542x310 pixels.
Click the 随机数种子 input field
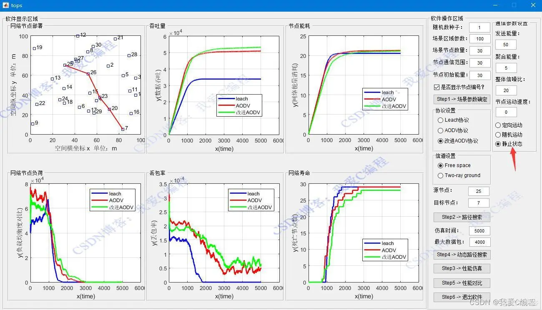[479, 27]
